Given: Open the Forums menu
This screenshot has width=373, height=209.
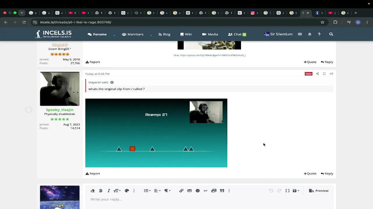Looking at the screenshot, I should [97, 34].
